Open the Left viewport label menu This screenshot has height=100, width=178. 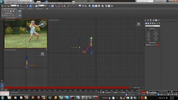click(x=52, y=20)
